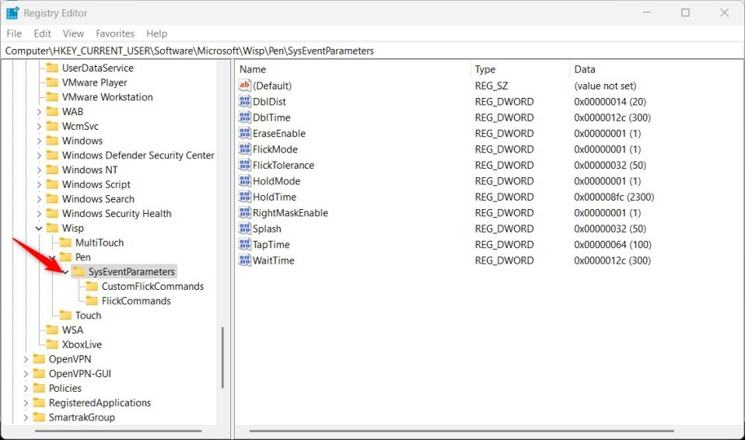Click the DWORD icon beside FlickMode
The height and width of the screenshot is (440, 745).
245,149
